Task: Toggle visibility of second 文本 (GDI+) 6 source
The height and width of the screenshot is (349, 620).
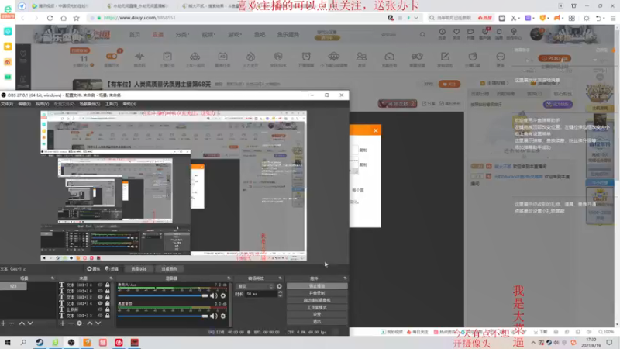Action: (x=100, y=291)
